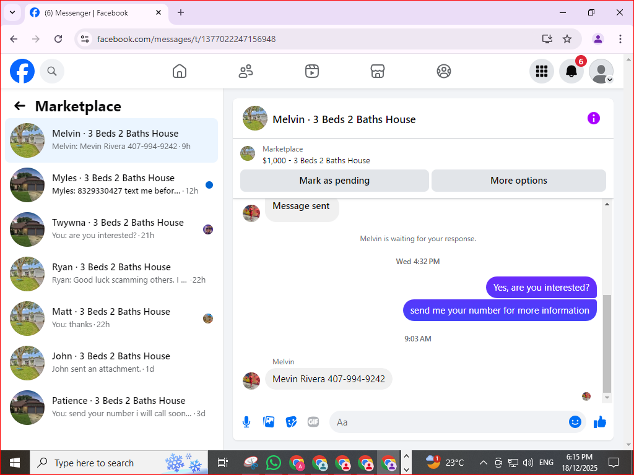Click the chat vertical scrollbar thumb
Screen dimensions: 634x475
coord(607,344)
